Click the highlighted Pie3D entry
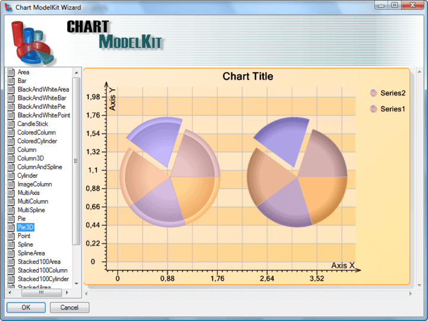The width and height of the screenshot is (428, 321). (26, 227)
